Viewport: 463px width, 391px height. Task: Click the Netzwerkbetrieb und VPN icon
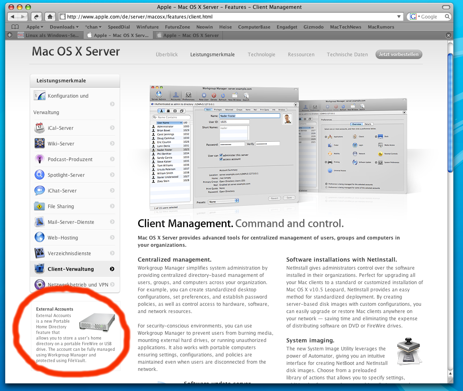[x=40, y=285]
